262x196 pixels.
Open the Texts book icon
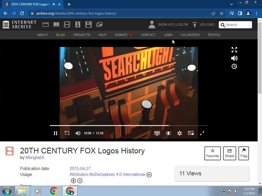56,24
